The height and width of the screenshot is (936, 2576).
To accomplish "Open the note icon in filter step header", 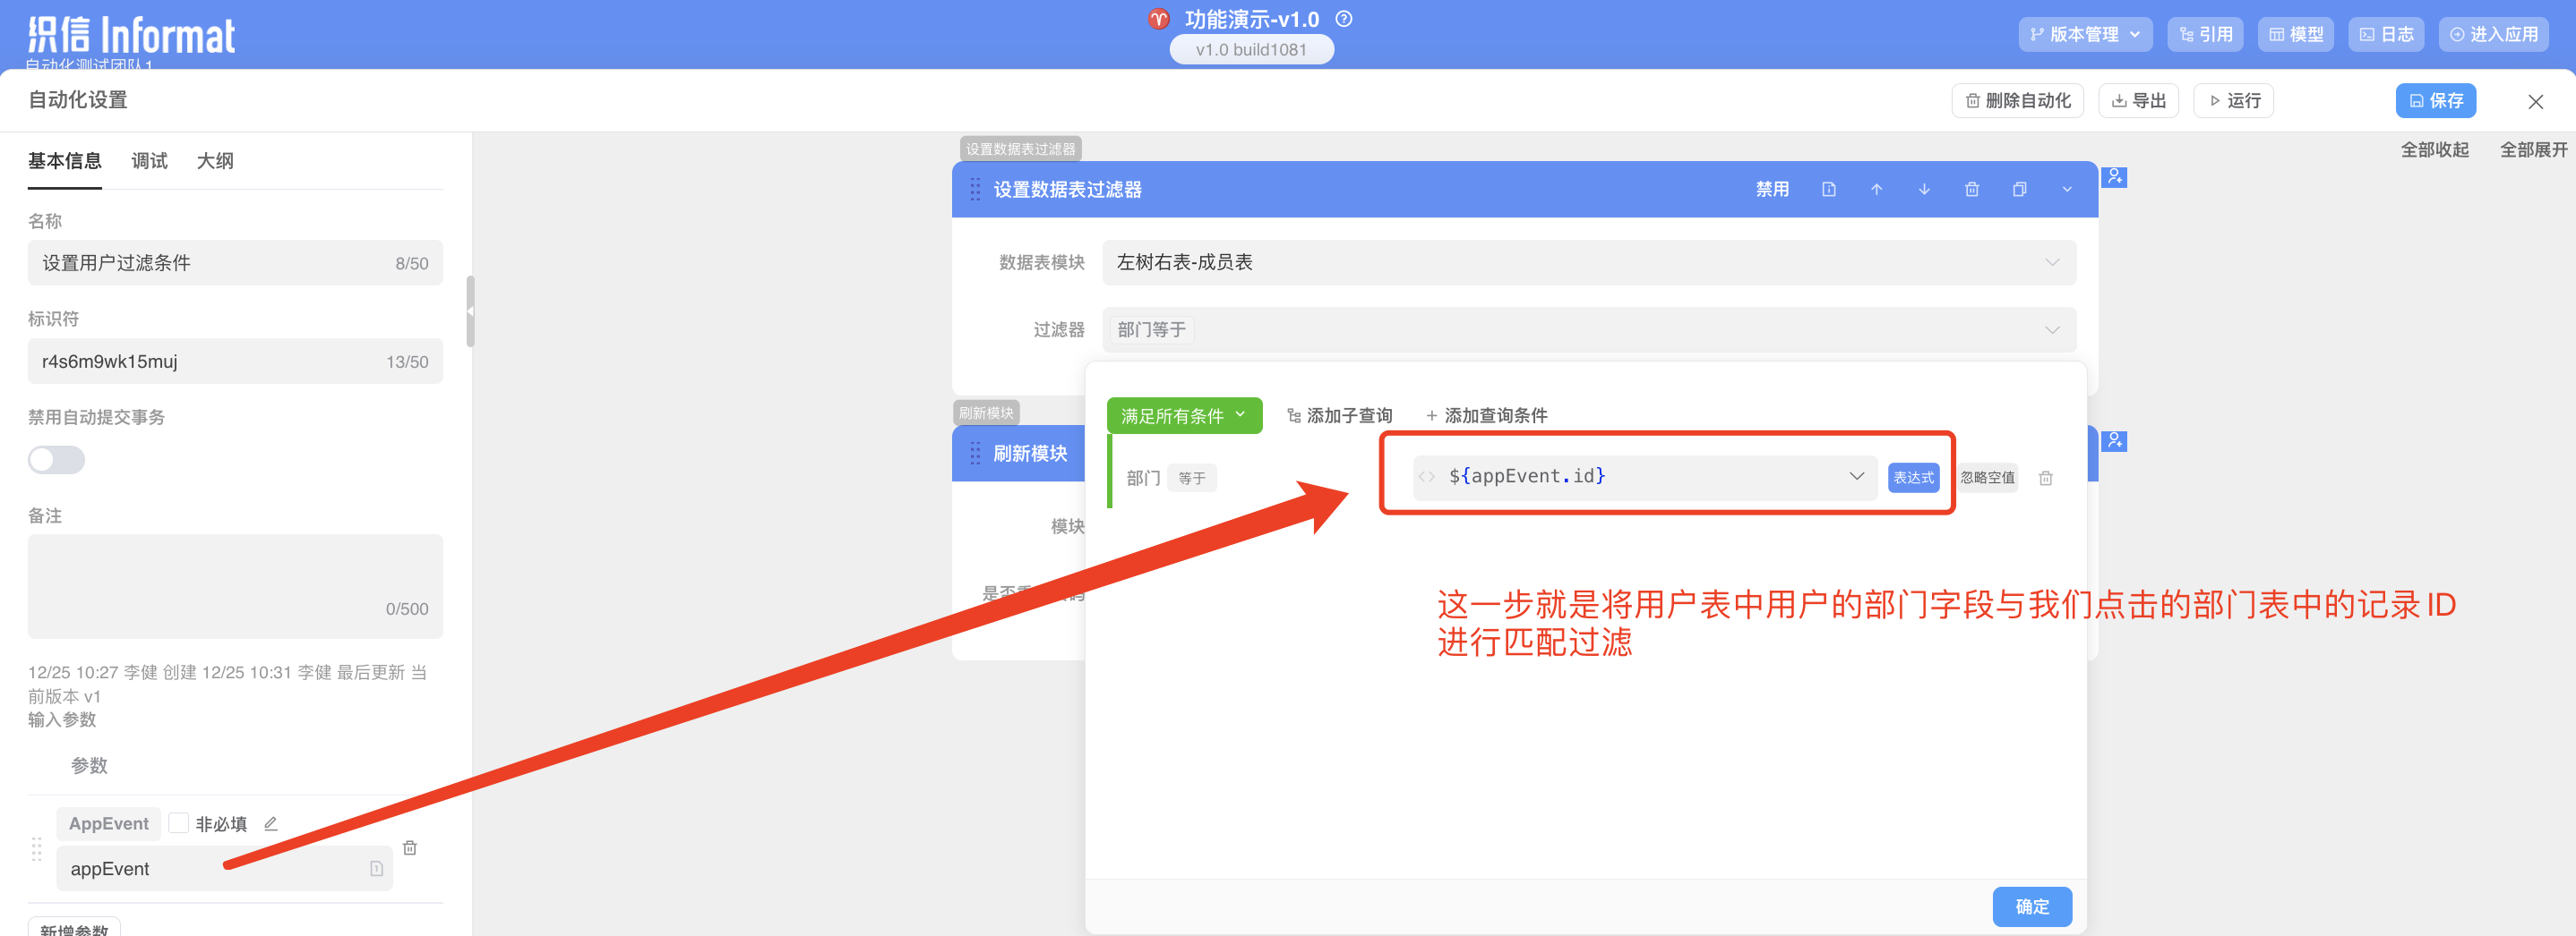I will coord(1828,190).
